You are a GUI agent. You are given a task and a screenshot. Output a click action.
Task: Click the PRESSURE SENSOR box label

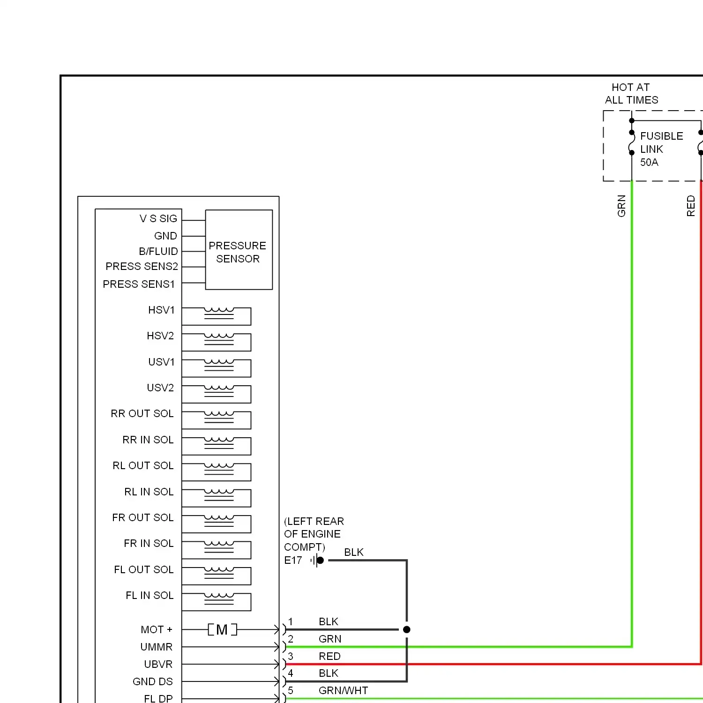tap(237, 252)
